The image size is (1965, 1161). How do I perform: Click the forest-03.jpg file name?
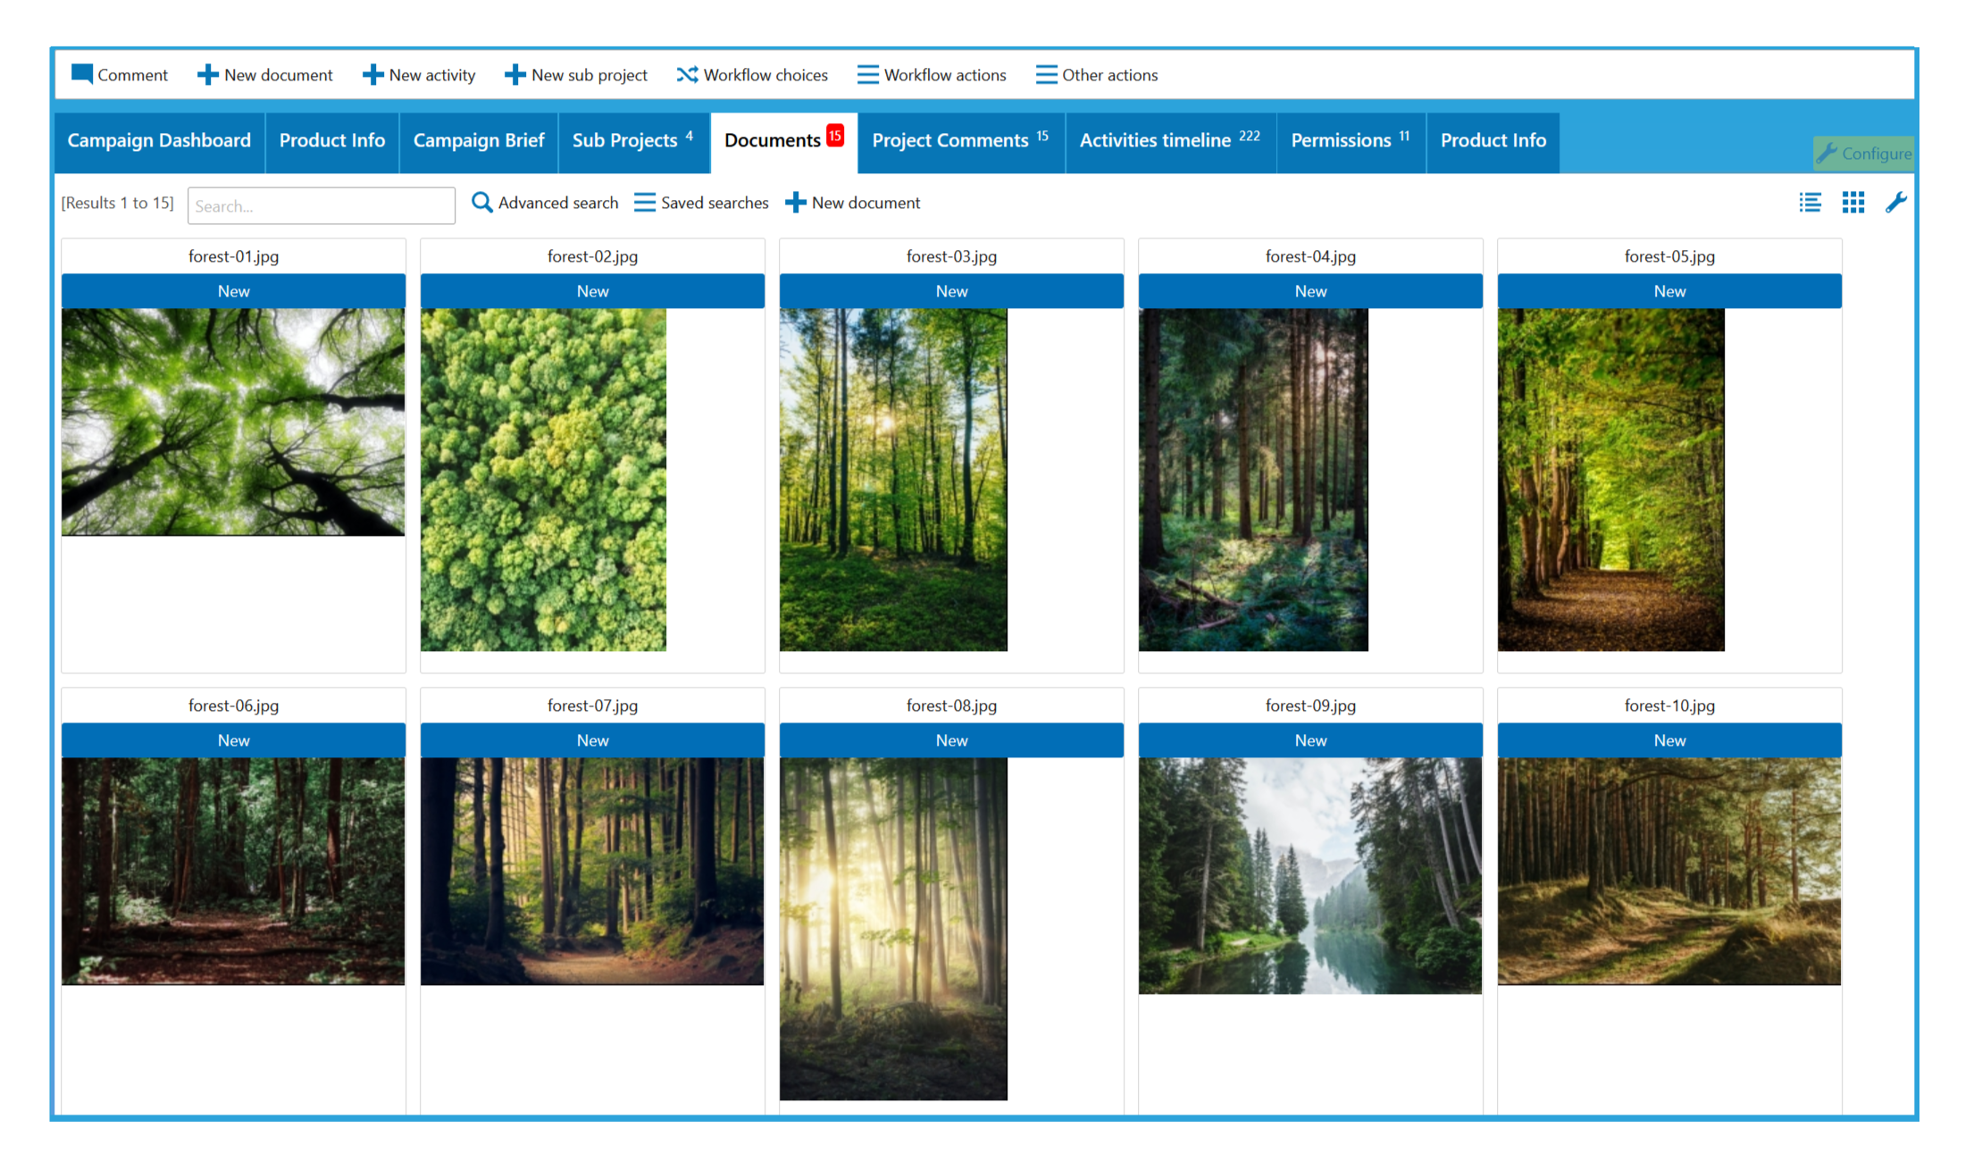tap(951, 256)
